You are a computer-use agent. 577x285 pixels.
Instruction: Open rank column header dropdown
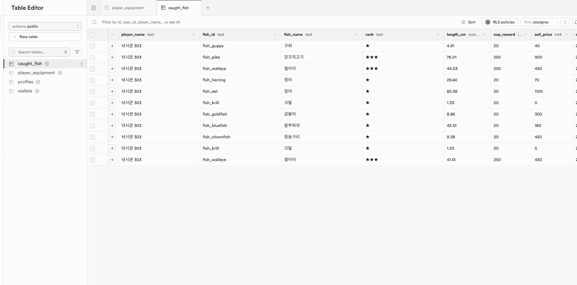(438, 34)
